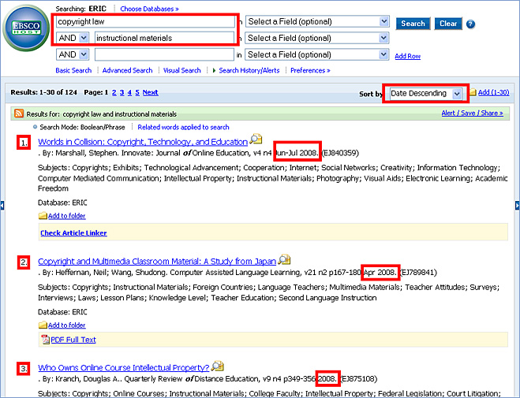Open Who Owns Online Course Intellectual Property article

(x=123, y=368)
